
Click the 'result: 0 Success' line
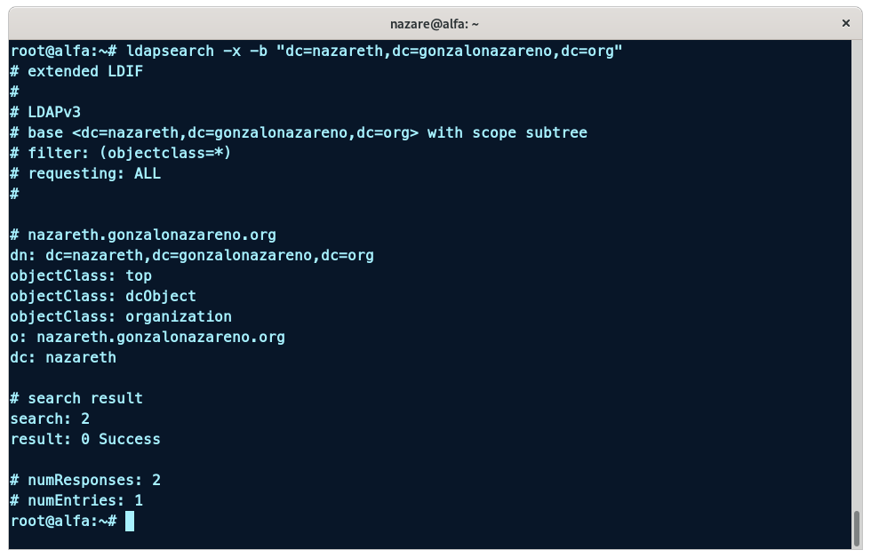85,439
